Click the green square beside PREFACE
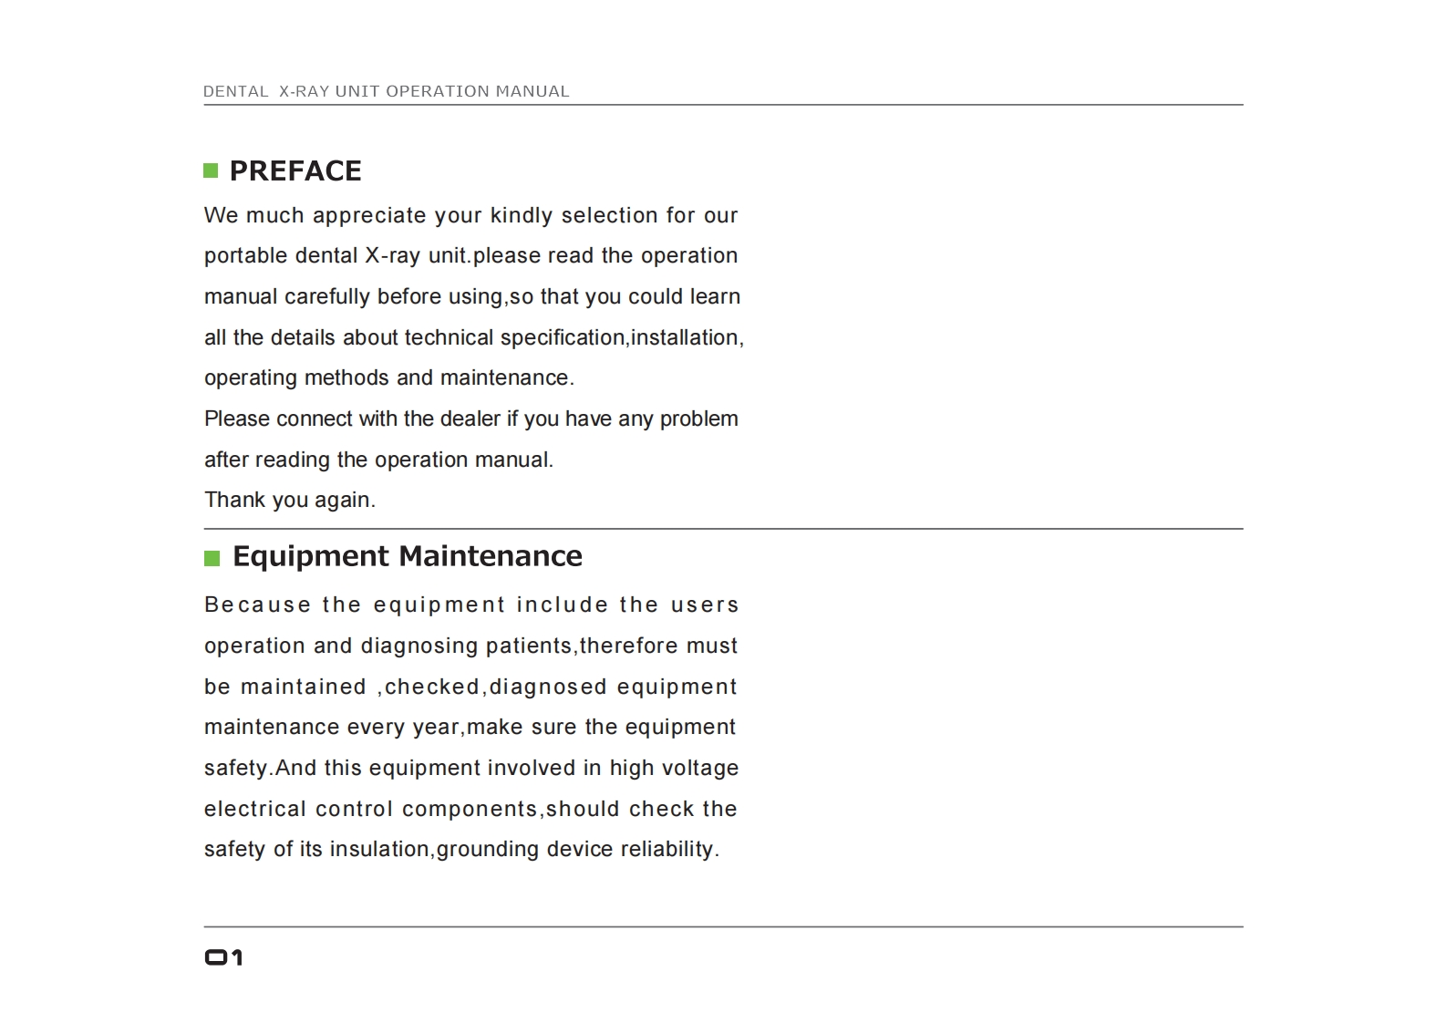1447x1023 pixels. coord(211,170)
